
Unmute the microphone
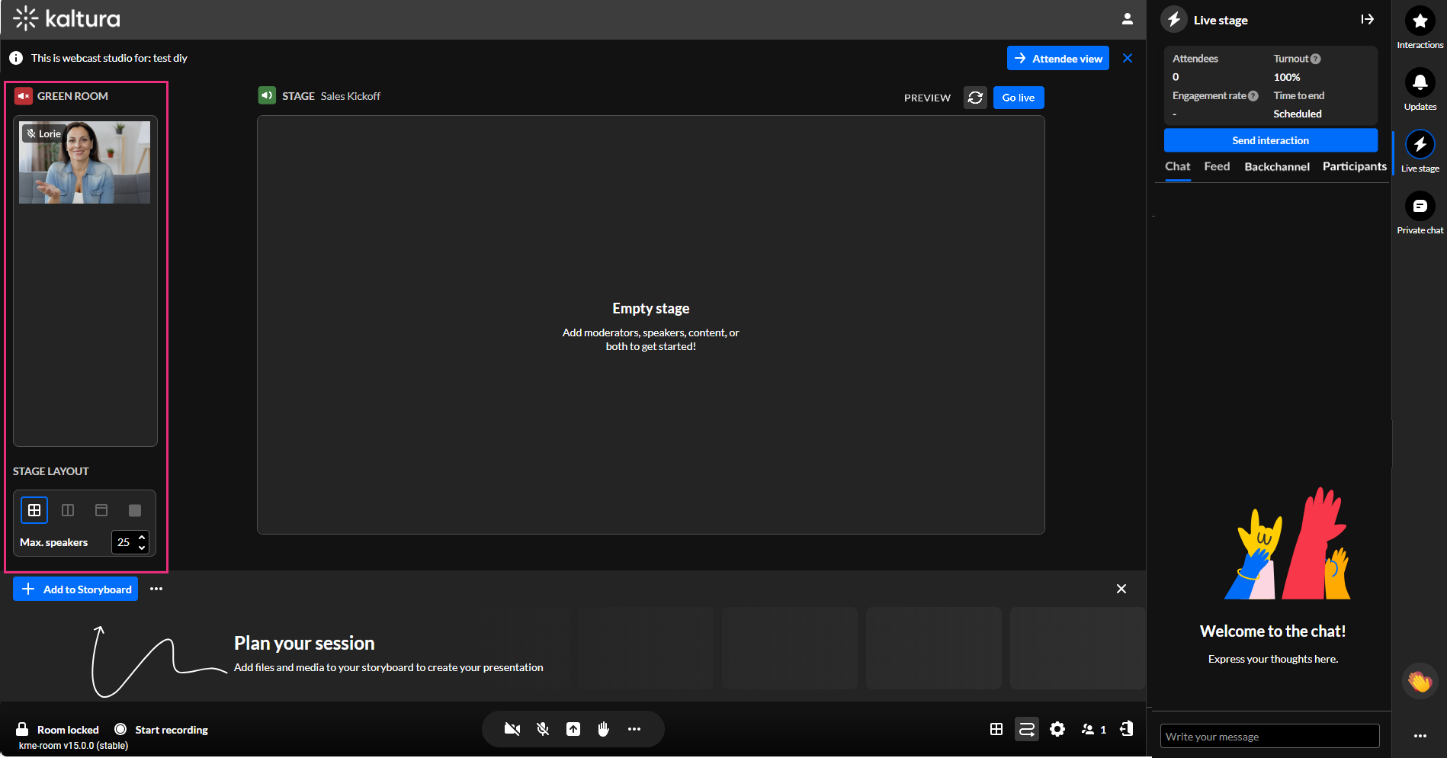543,730
